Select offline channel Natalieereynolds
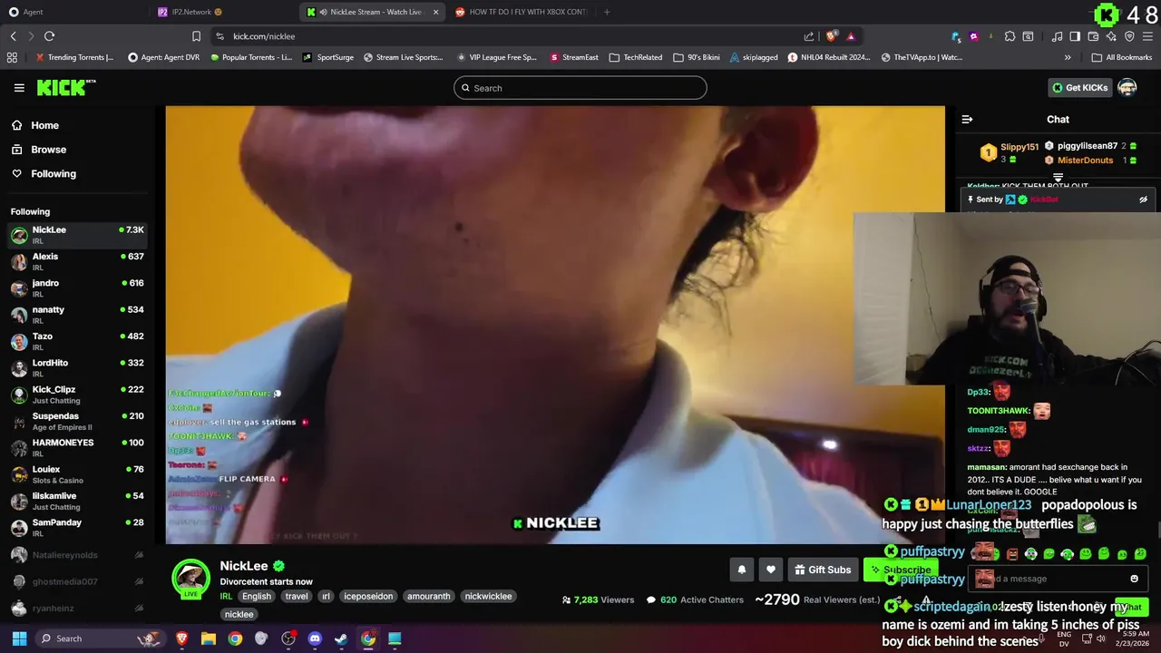1161x653 pixels. 76,554
